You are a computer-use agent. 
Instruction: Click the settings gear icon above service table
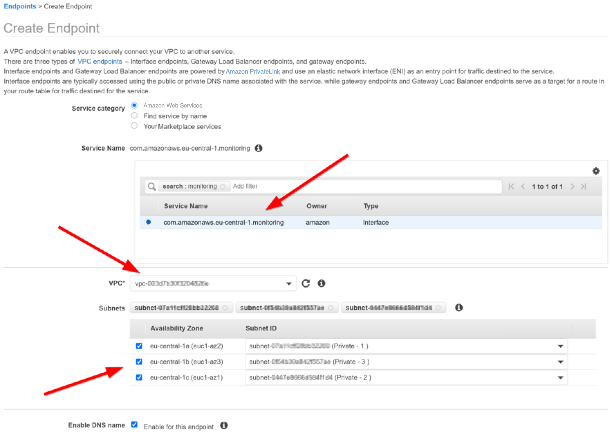(596, 171)
